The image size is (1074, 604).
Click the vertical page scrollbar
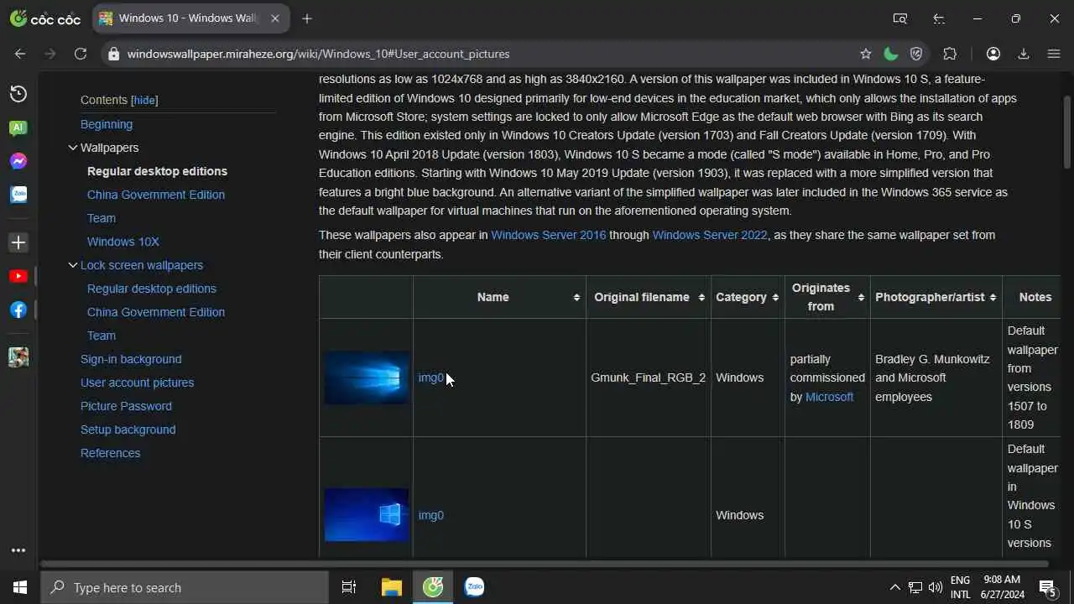(x=1067, y=133)
